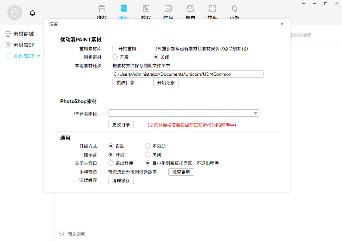Select 不自动 for upgrade mode
Viewport: 342px width, 241px height.
[x=148, y=146]
